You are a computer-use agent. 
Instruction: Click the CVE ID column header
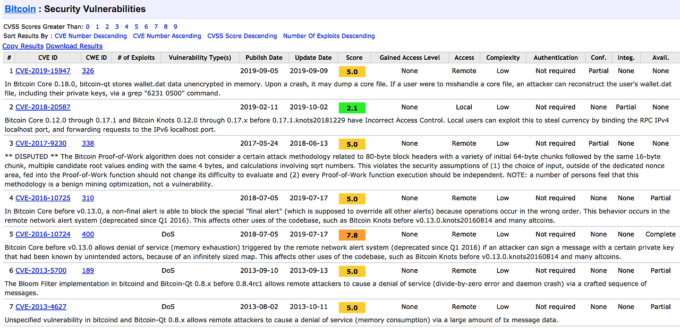48,58
